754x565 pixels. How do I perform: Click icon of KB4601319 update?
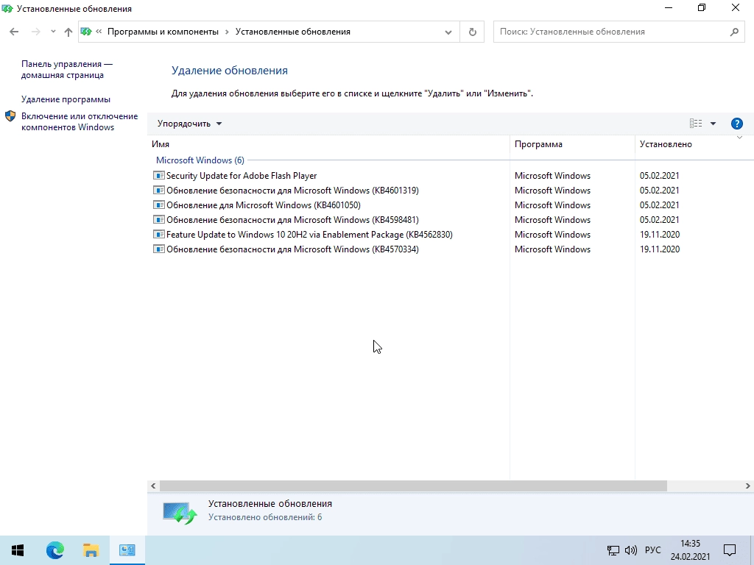[x=159, y=191]
